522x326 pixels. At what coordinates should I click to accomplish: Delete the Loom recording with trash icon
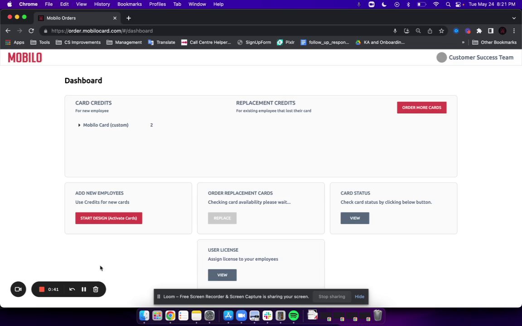click(x=96, y=289)
